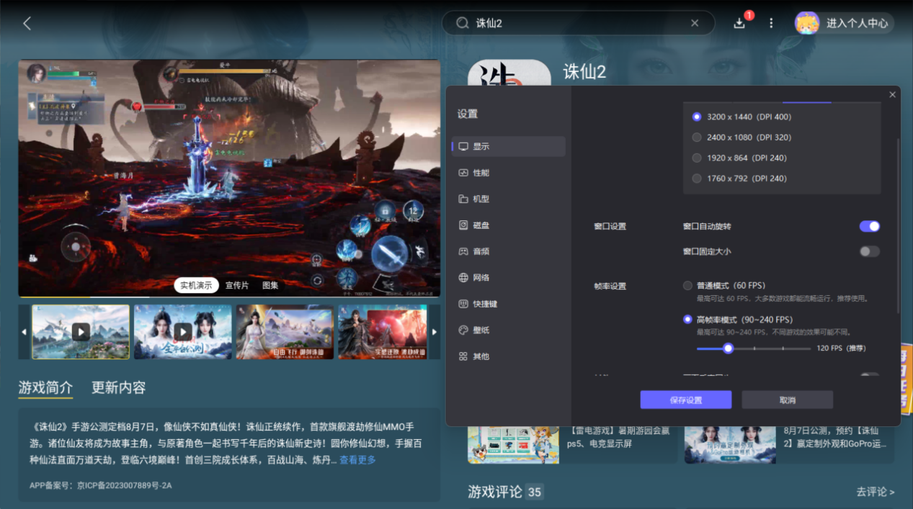This screenshot has height=509, width=913.
Task: Open the 宣传片 promo video tab
Action: pos(238,285)
